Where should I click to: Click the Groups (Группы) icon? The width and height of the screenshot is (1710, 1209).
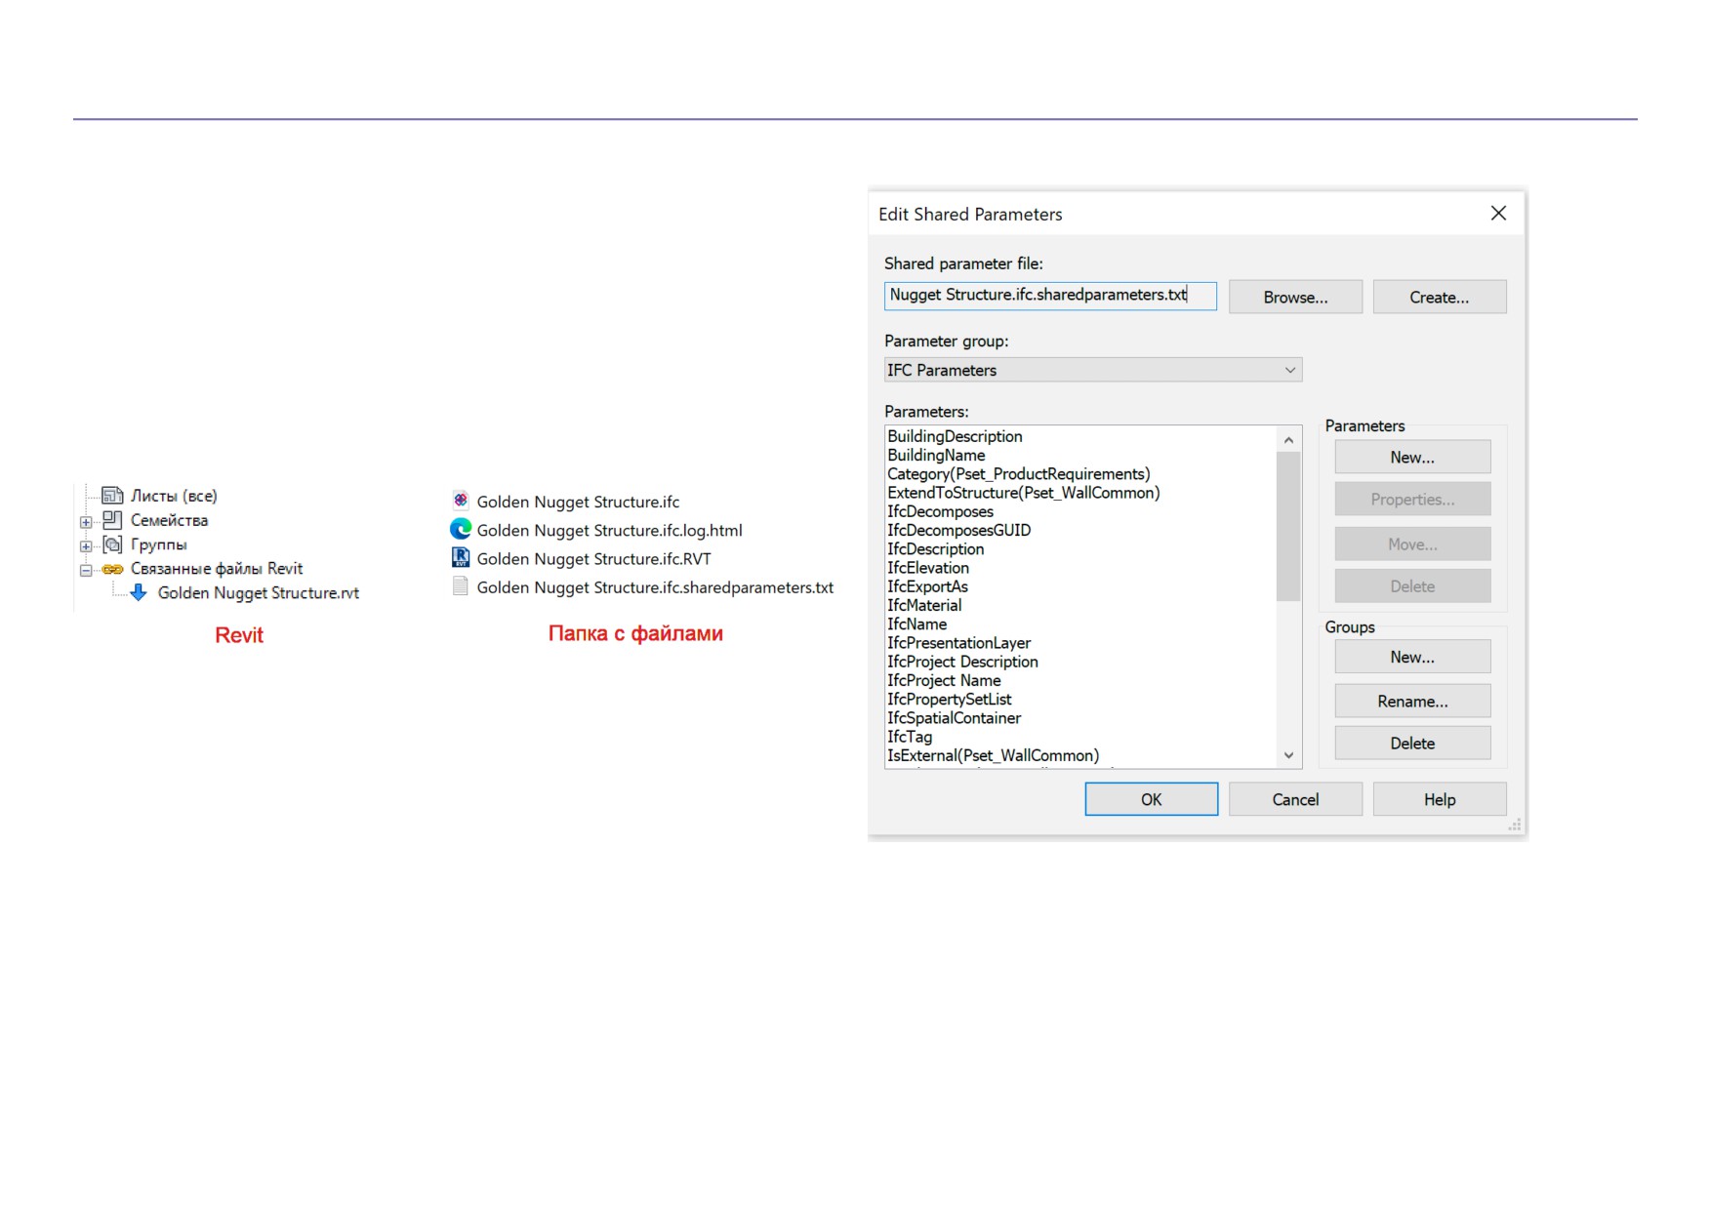coord(112,544)
